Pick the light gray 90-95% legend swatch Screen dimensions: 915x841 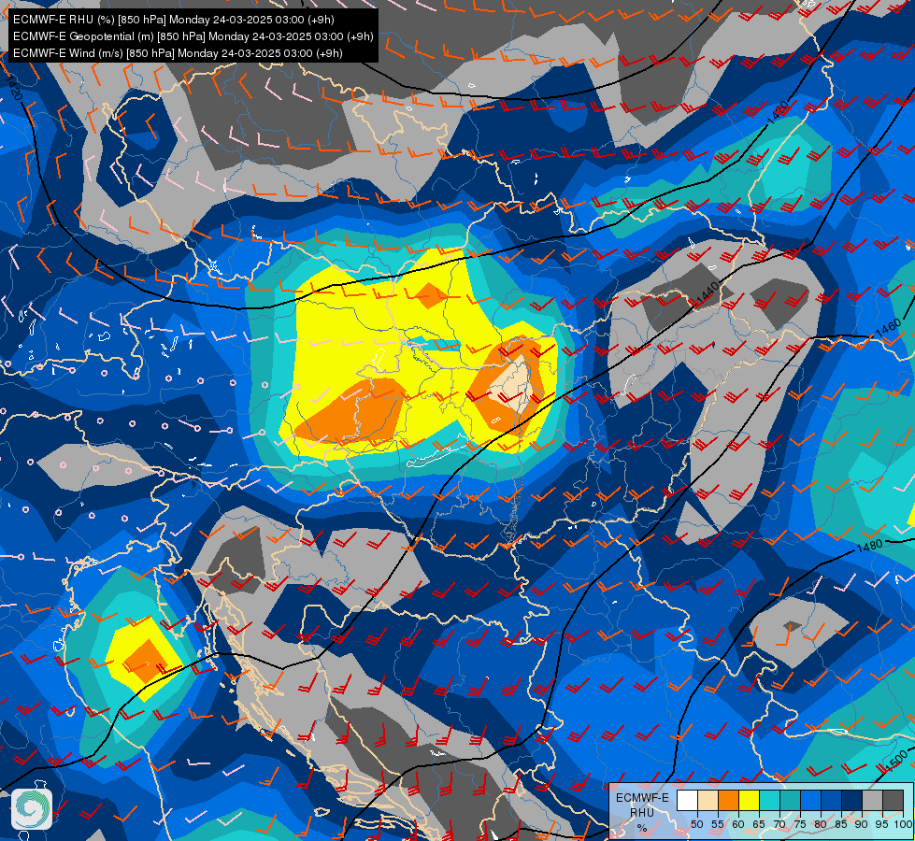point(872,800)
